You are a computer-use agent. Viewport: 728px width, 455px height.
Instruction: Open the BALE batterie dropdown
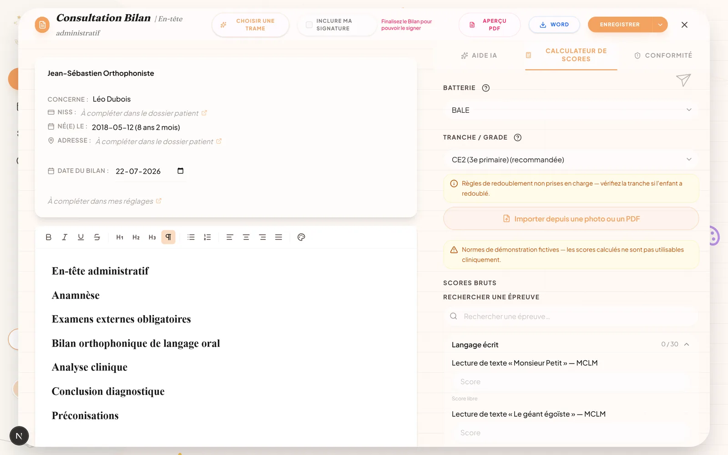click(x=571, y=110)
